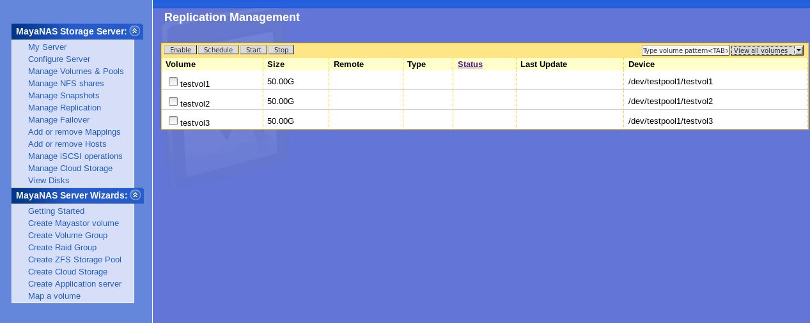Screen dimensions: 810x323
Task: Check the testvol1 volume checkbox
Action: (x=173, y=82)
